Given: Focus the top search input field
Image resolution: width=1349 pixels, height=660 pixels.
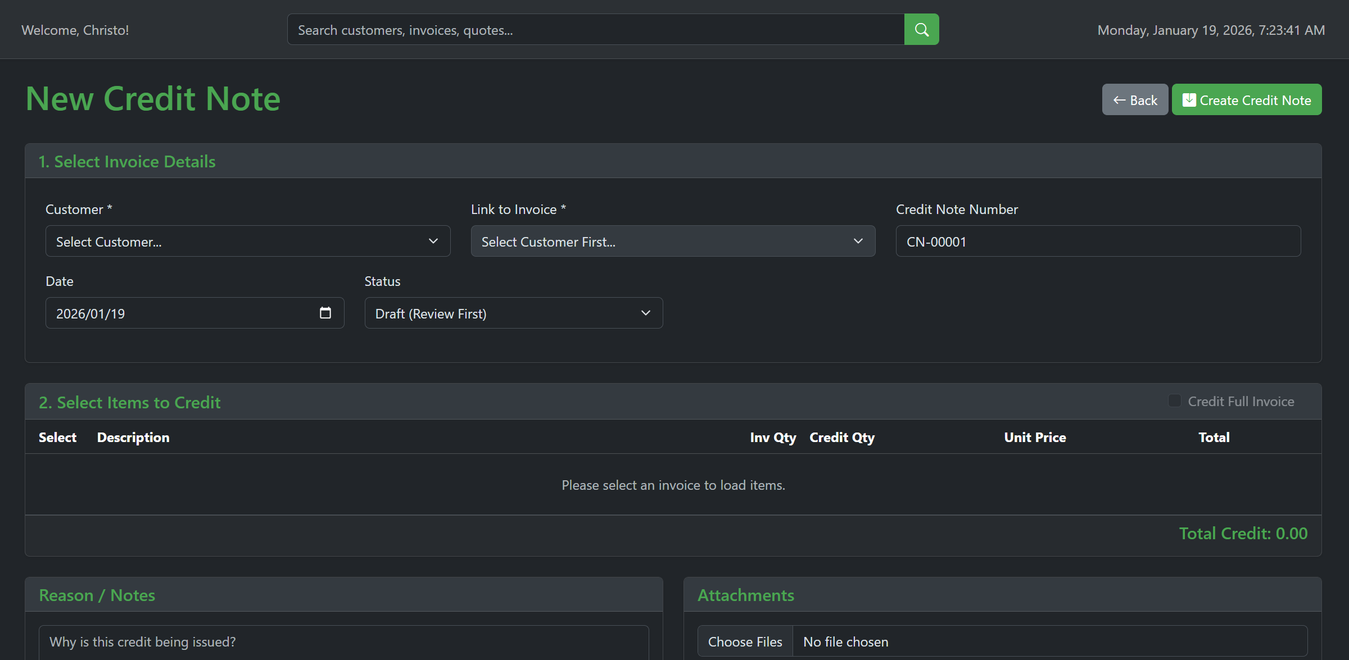Looking at the screenshot, I should (595, 30).
